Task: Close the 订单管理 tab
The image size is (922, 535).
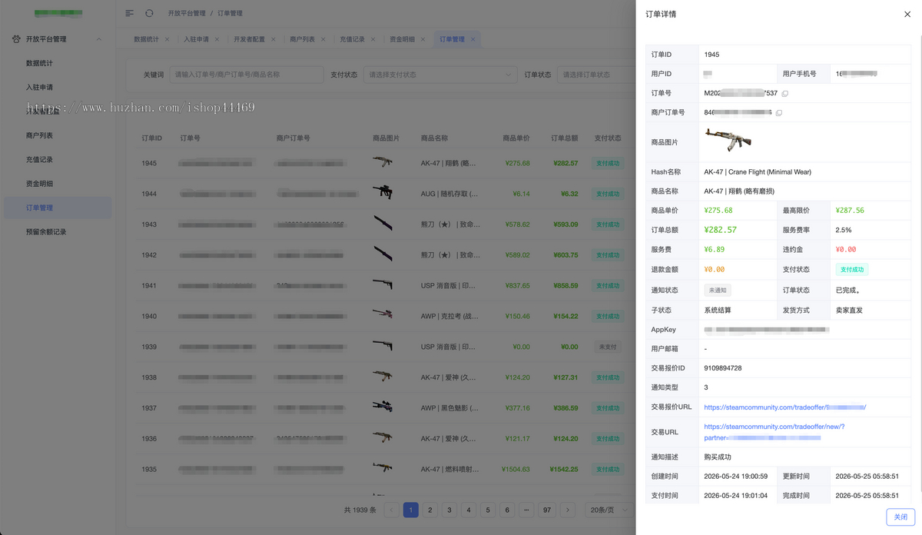Action: click(473, 39)
